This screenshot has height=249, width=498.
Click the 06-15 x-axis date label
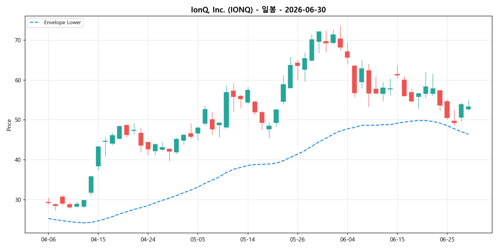397,239
